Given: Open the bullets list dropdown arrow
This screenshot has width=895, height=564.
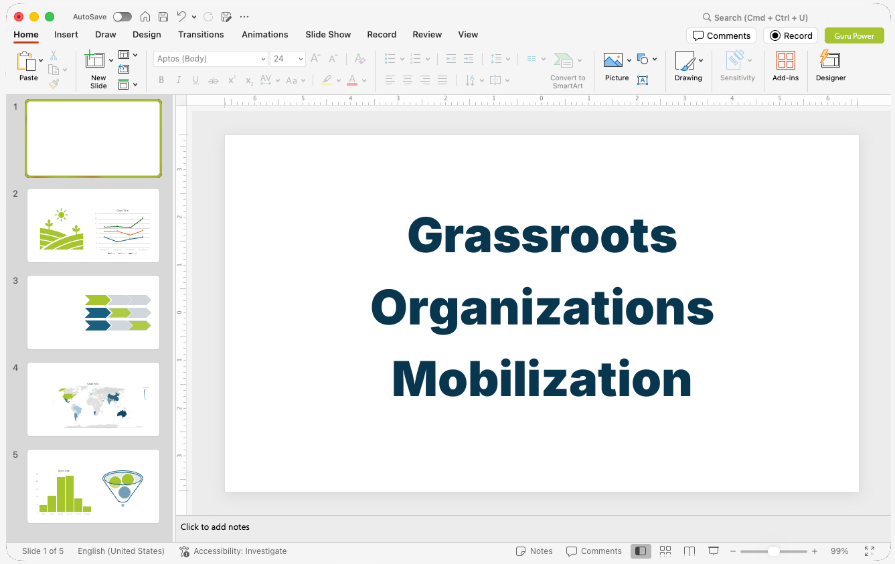Looking at the screenshot, I should 402,59.
